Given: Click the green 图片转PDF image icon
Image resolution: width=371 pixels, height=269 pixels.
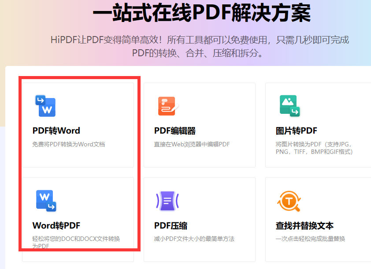Looking at the screenshot, I should click(x=289, y=105).
